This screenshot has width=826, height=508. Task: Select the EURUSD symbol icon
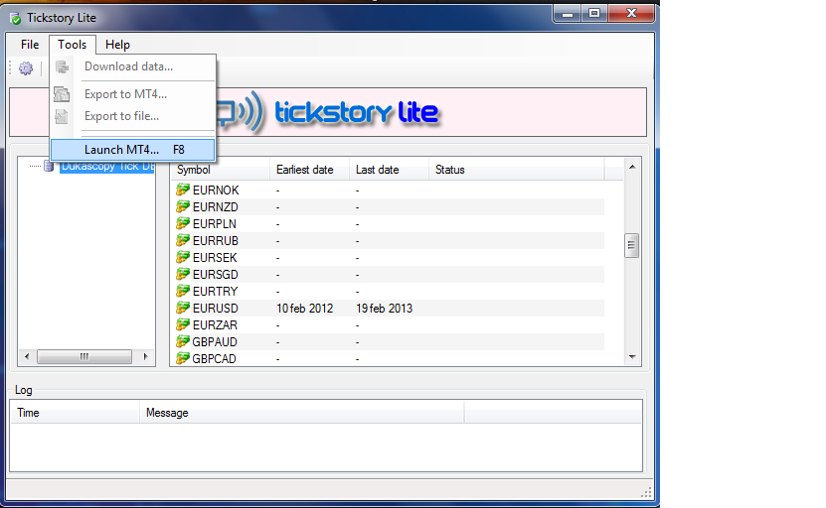183,308
